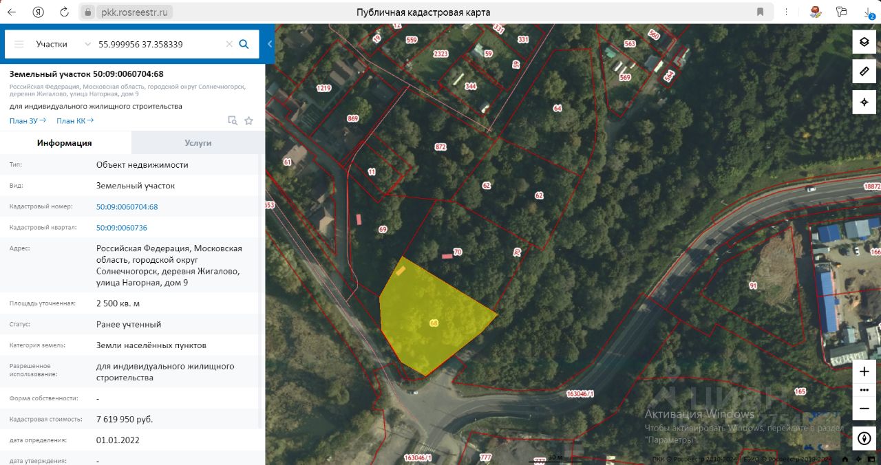881x465 pixels.
Task: Click parcel label 569 on the map
Action: (x=625, y=77)
